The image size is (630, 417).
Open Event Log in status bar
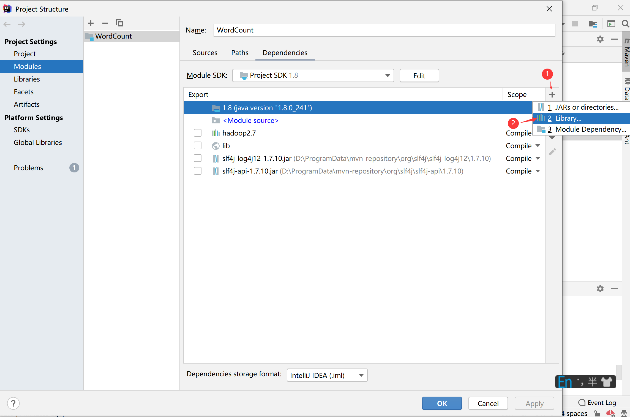597,403
